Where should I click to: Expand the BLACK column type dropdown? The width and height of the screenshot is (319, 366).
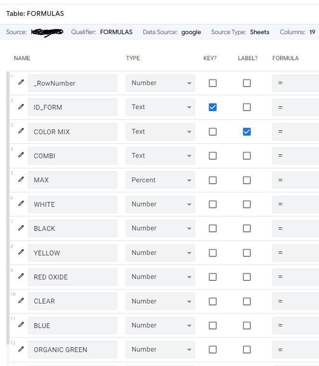click(x=160, y=228)
